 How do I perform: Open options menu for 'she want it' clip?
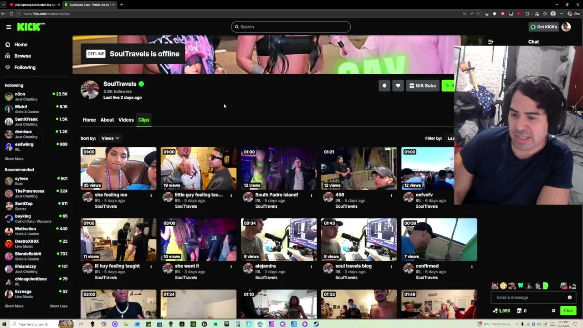tap(231, 266)
